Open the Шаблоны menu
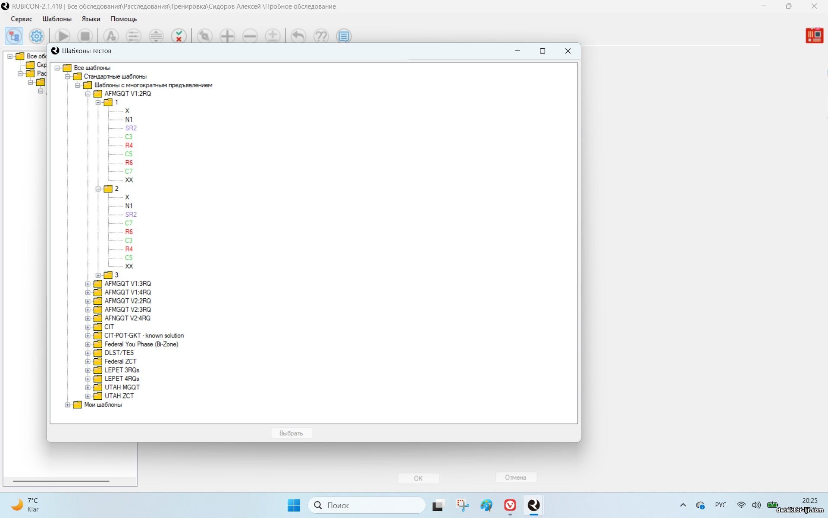This screenshot has height=518, width=828. (x=57, y=19)
